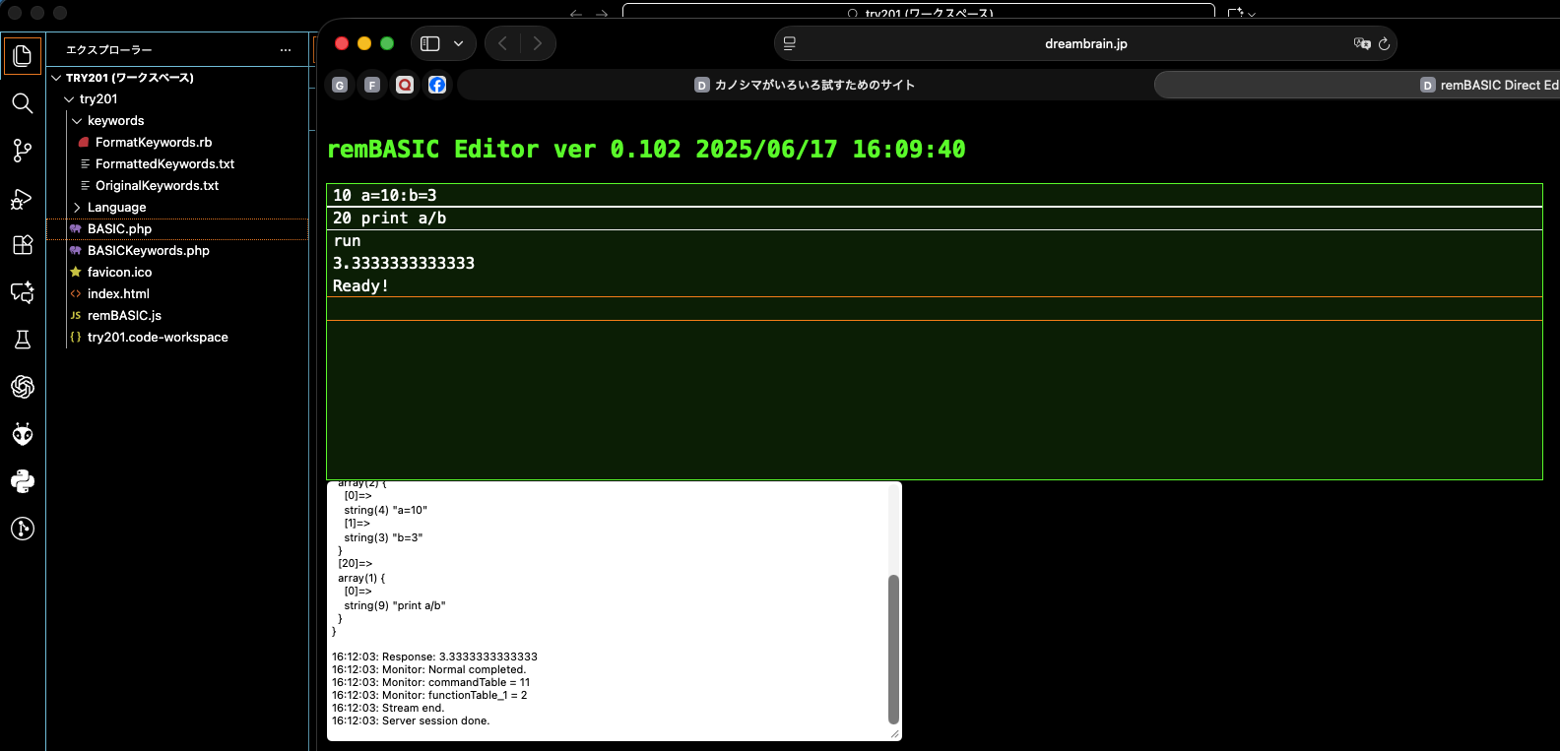Screen dimensions: 1560x751
Task: Click the Python icon in activity bar
Action: [22, 481]
